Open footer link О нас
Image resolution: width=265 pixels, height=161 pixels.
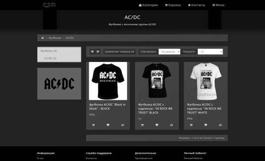[x=40, y=158]
